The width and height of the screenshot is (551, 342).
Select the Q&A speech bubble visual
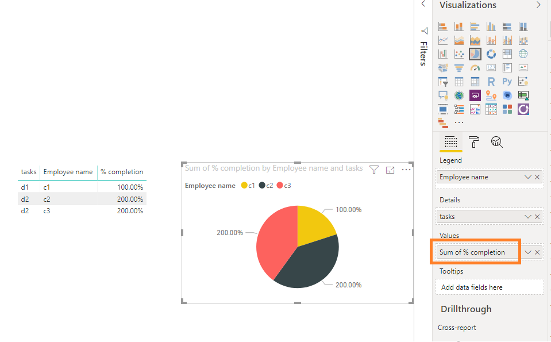pyautogui.click(x=443, y=95)
